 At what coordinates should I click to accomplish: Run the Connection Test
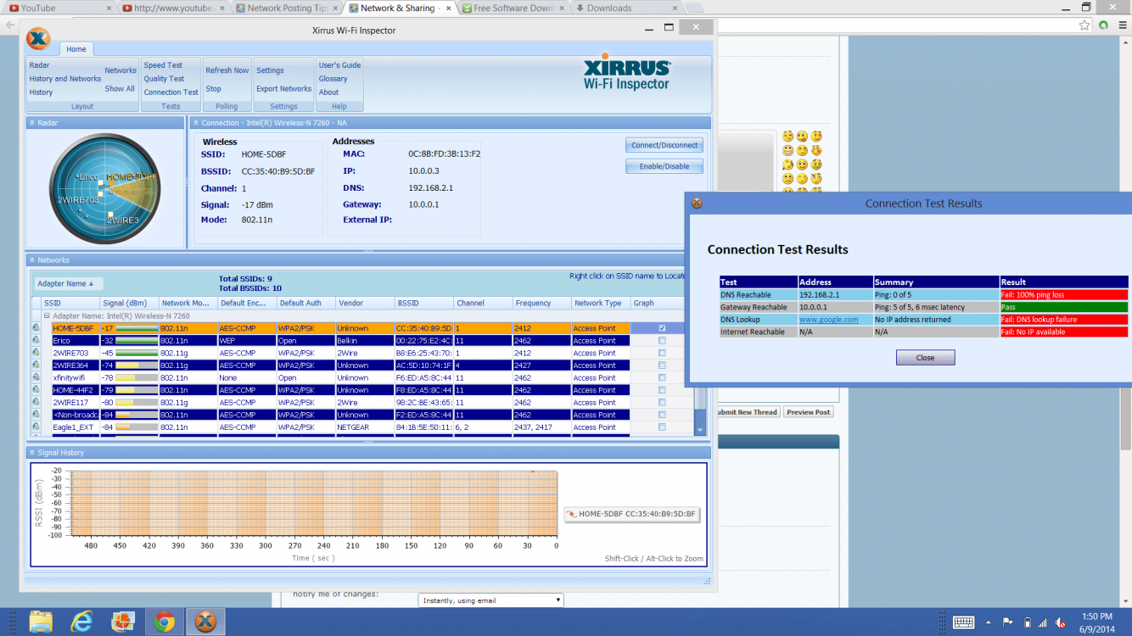pos(171,92)
